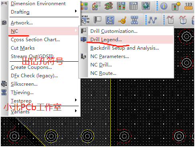Click the blue info icon in toolbar
The image size is (195, 147).
click(164, 6)
